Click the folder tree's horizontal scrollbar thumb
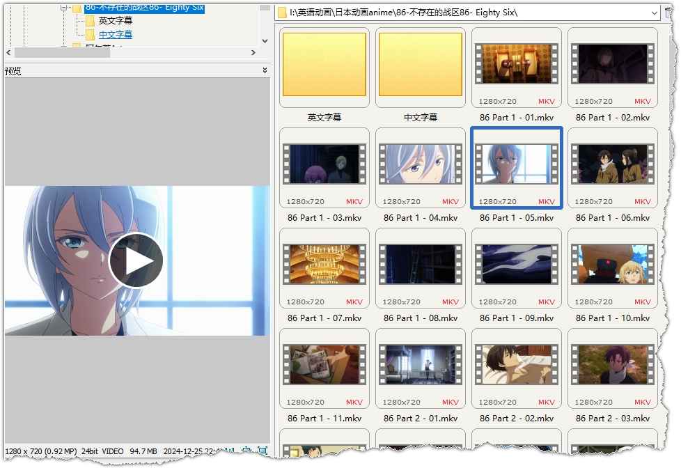Screen dimensions: 681x468 click(62, 52)
